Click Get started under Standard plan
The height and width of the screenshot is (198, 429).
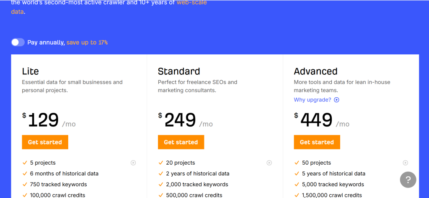181,142
